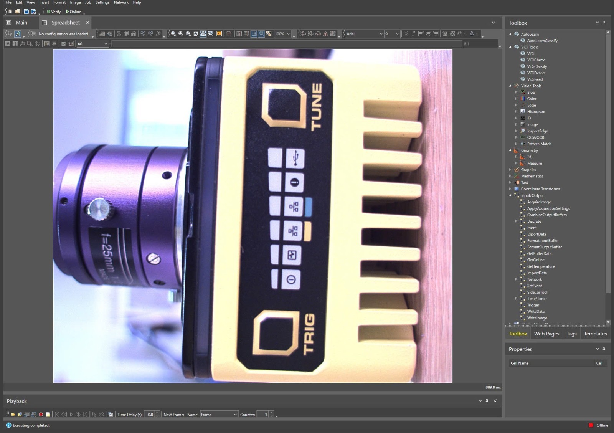Image resolution: width=614 pixels, height=433 pixels.
Task: Pin the Properties panel
Action: 604,349
